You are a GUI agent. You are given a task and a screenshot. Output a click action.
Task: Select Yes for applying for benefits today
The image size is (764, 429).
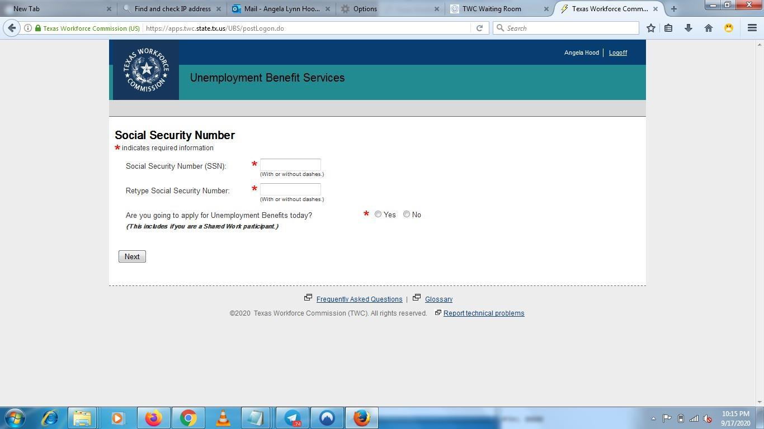pyautogui.click(x=378, y=214)
